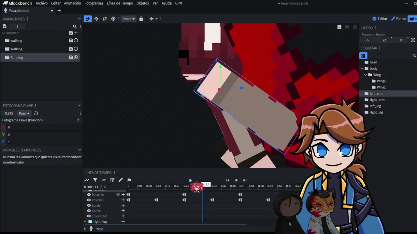This screenshot has height=234, width=417.
Task: Play the lowercase walking animation radio
Action: (x=76, y=41)
